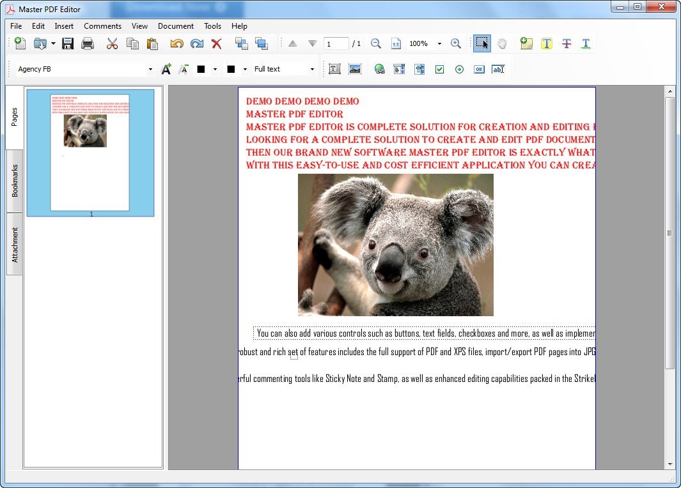681x488 pixels.
Task: Select the Edit Text tool
Action: coord(334,69)
